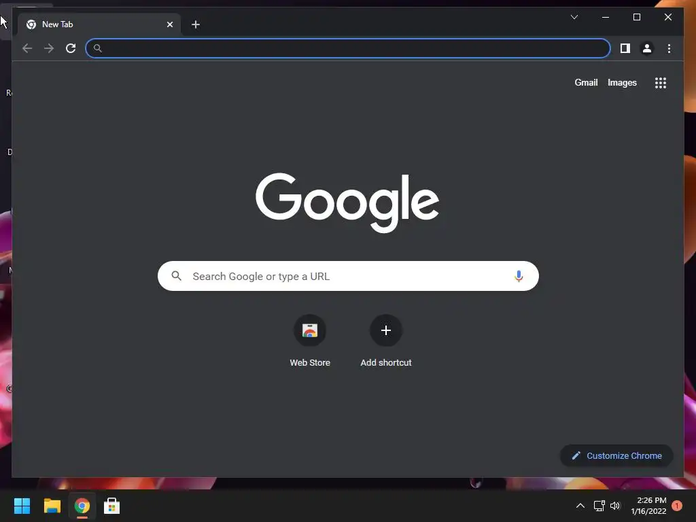Open the Google apps grid icon
The height and width of the screenshot is (522, 696).
661,83
